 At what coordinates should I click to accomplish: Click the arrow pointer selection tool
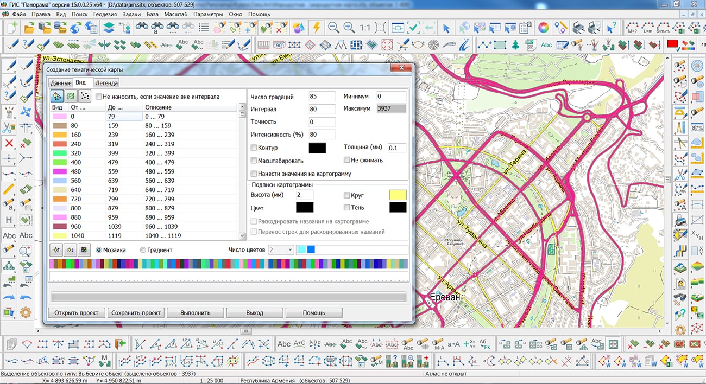pyautogui.click(x=446, y=27)
